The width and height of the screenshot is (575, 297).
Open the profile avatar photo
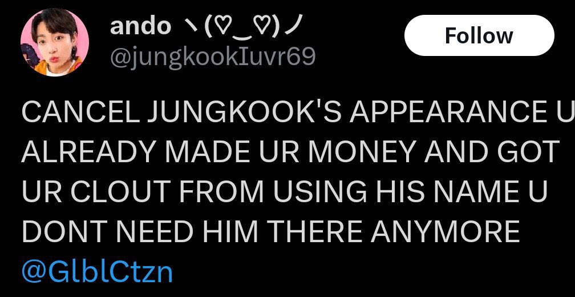55,42
